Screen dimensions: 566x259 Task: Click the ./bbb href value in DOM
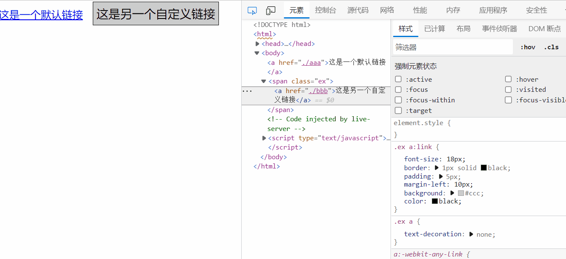pyautogui.click(x=318, y=91)
